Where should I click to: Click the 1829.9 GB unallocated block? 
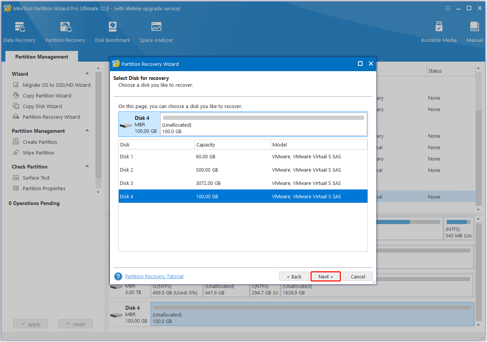(x=377, y=286)
